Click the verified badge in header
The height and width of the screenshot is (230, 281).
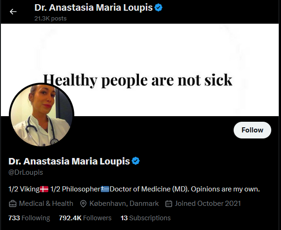158,8
